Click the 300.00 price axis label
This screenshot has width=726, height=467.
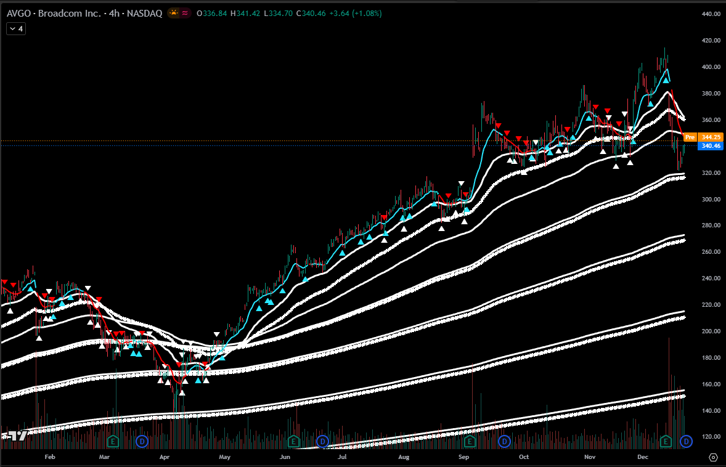click(x=711, y=199)
